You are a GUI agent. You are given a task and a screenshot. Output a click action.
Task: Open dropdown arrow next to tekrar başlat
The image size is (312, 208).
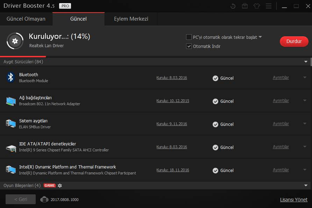(x=260, y=37)
